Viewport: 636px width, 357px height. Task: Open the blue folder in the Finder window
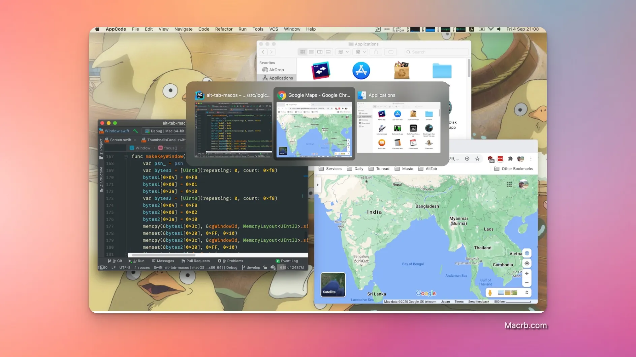pos(442,71)
